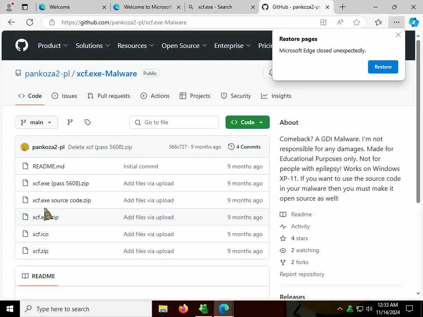Click the browser back arrow
This screenshot has height=317, width=423.
(12, 22)
